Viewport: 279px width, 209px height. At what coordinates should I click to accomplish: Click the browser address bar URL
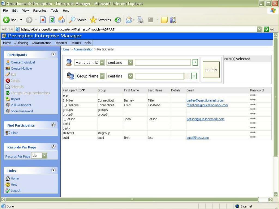point(68,29)
